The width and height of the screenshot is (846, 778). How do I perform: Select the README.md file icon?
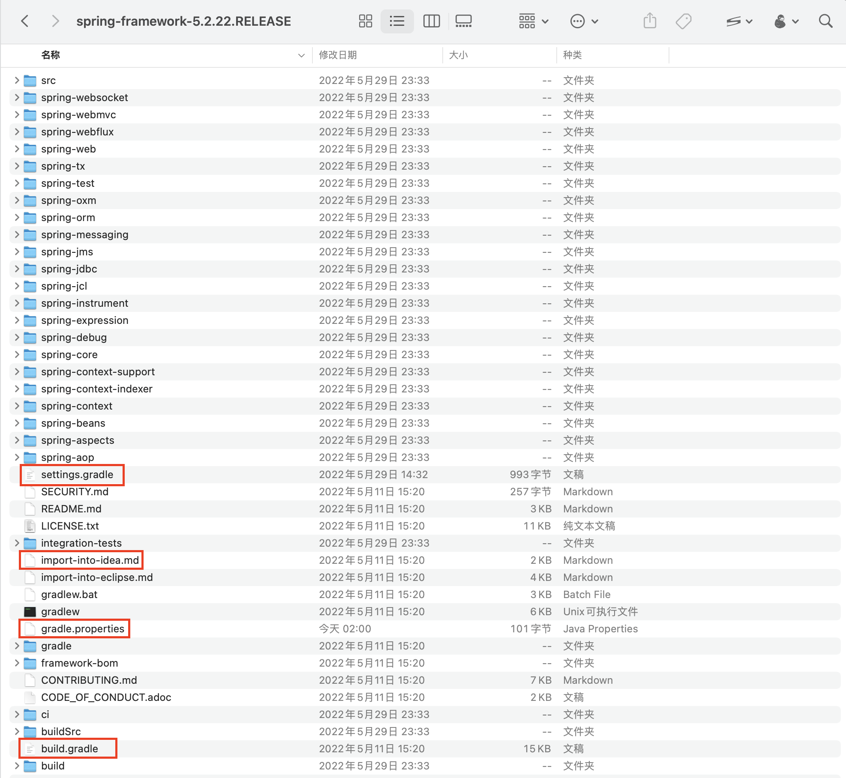click(30, 509)
